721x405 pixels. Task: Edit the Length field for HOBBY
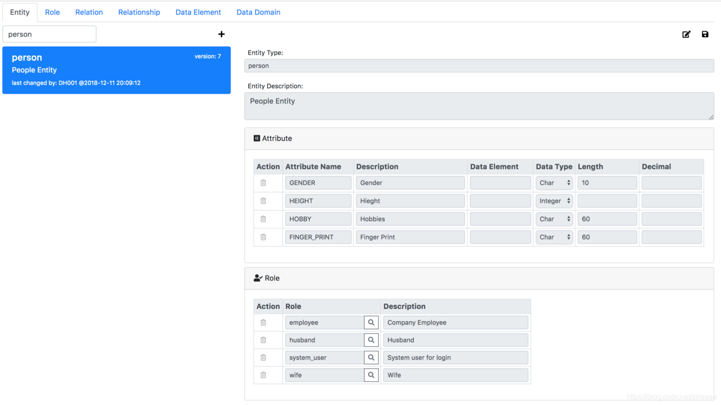tap(607, 219)
